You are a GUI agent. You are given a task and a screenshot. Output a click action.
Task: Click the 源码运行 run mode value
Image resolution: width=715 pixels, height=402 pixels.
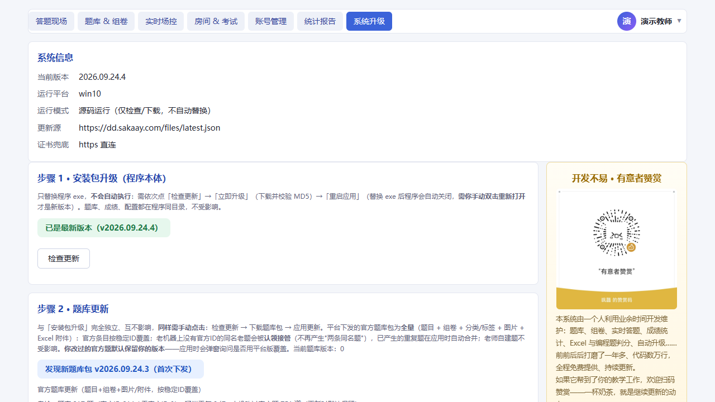(x=146, y=111)
